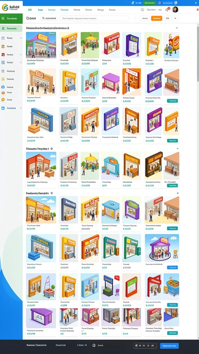Open the purple round pavilion thumbnail
Viewport: 199px width, 354px height.
162,248
